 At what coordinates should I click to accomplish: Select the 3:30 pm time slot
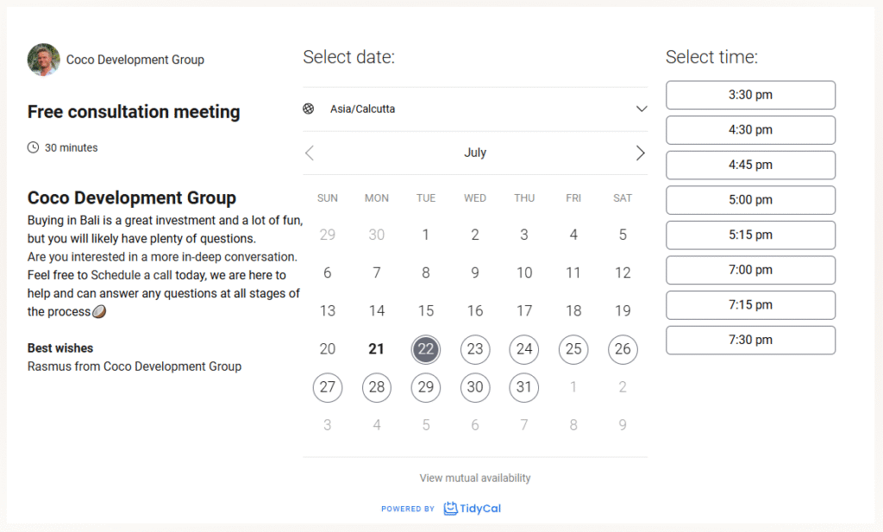pos(750,95)
